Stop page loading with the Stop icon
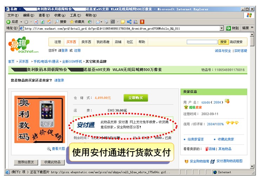Image resolution: width=258 pixels, height=178 pixels. click(x=36, y=22)
